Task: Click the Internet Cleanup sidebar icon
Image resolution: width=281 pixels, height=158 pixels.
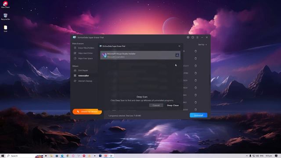Action: 75,81
